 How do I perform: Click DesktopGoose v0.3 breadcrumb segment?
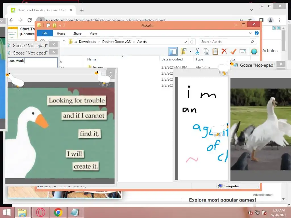click(116, 42)
